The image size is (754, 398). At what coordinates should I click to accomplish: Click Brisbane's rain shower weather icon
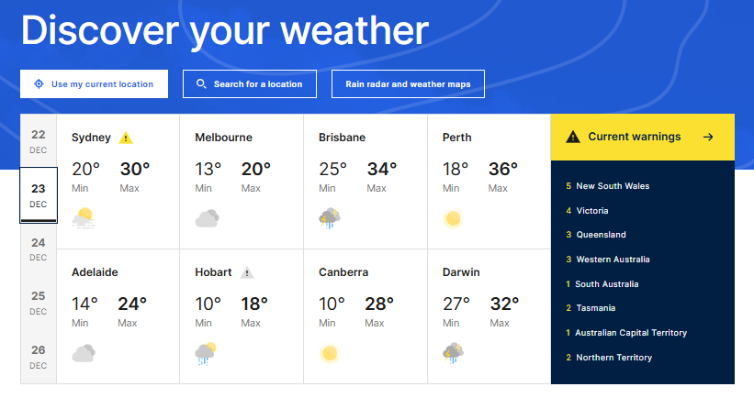[329, 218]
